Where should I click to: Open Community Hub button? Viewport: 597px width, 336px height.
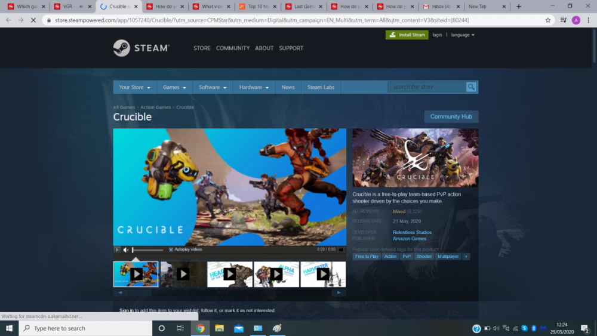451,116
